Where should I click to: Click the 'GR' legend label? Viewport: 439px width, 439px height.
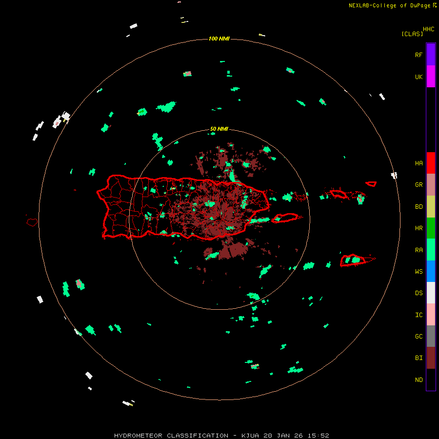419,185
